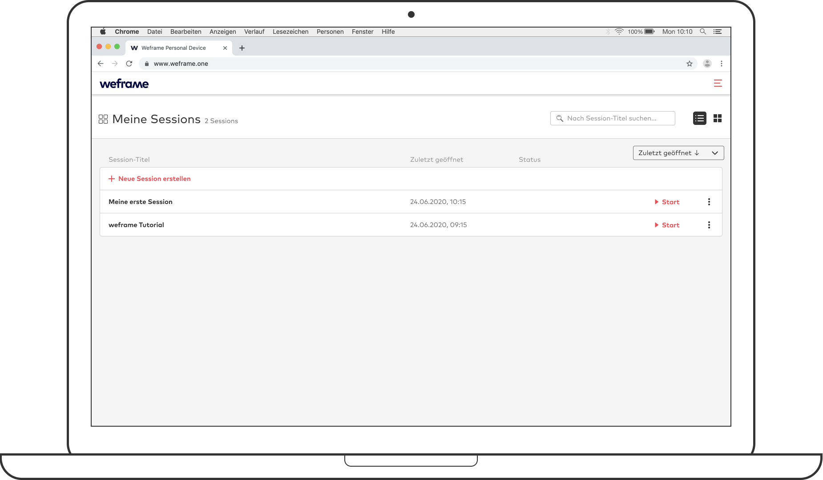Screen dimensions: 823x480
Task: Open a new browser tab
Action: click(x=242, y=48)
